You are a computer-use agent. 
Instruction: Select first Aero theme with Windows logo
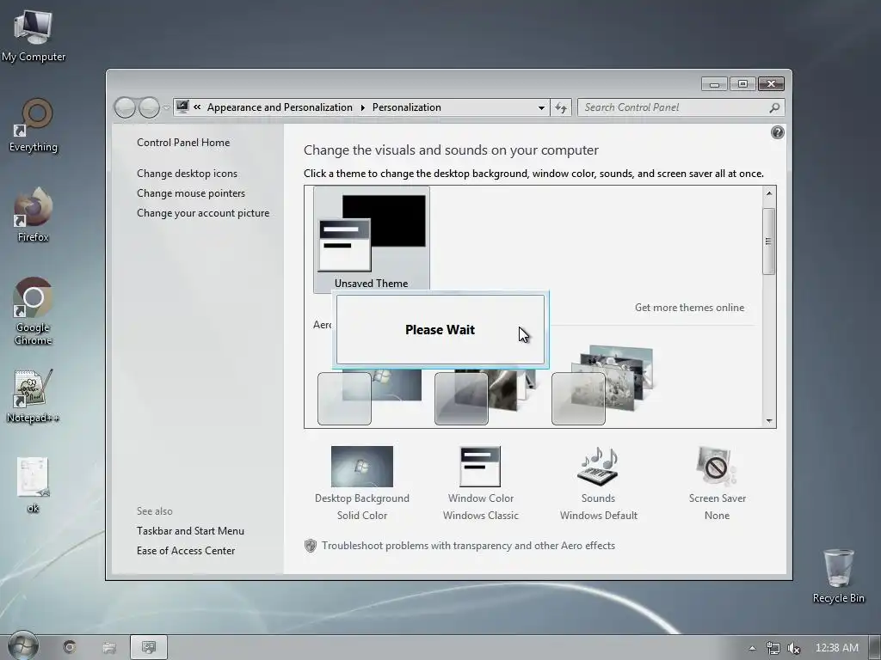pos(369,396)
